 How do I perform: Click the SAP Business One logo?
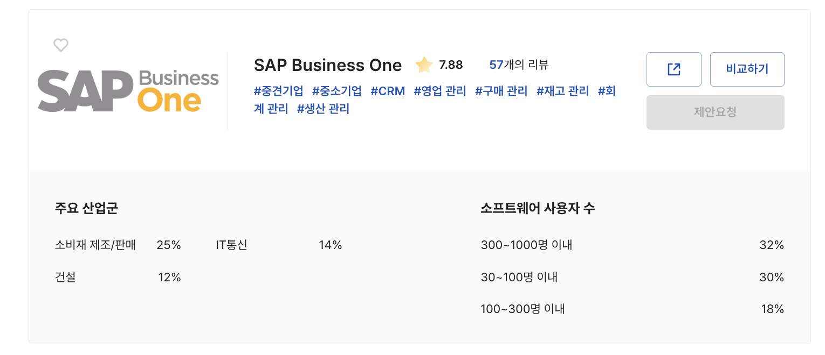pos(128,89)
